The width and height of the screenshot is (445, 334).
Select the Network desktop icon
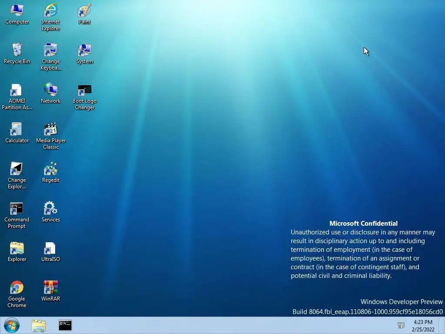50,93
